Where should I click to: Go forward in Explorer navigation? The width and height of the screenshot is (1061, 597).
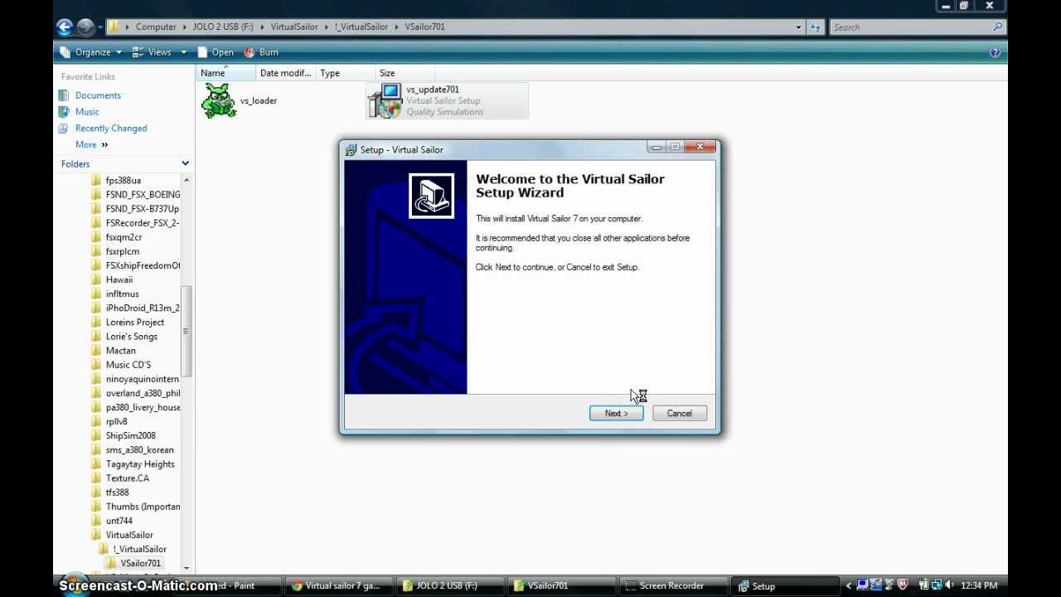85,27
